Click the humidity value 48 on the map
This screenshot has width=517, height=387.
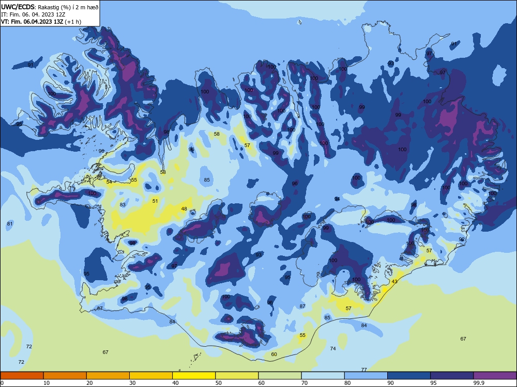(184, 208)
